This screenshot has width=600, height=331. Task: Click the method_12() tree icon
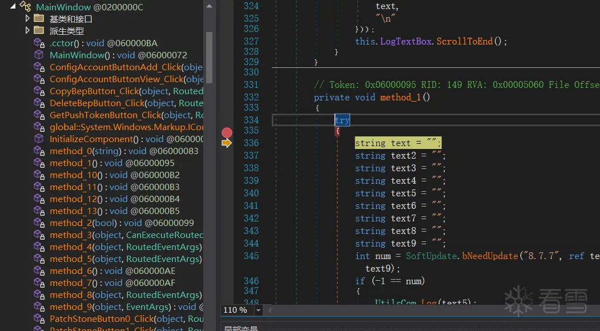[39, 199]
